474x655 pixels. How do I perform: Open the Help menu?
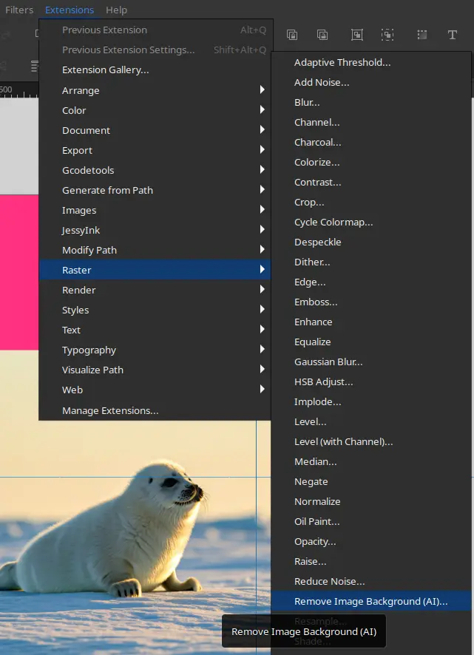[x=116, y=10]
